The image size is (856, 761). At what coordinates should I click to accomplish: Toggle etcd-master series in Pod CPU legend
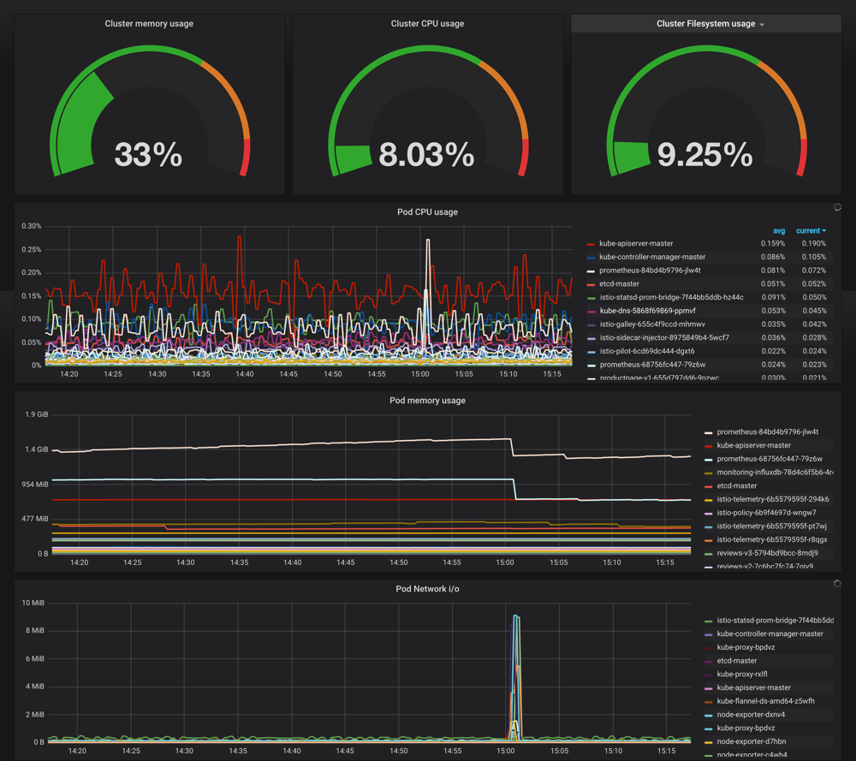[619, 284]
